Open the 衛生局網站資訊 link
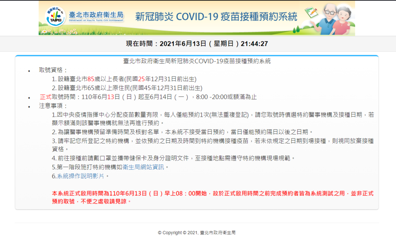Viewport: 396px width, 246px height. (143, 167)
